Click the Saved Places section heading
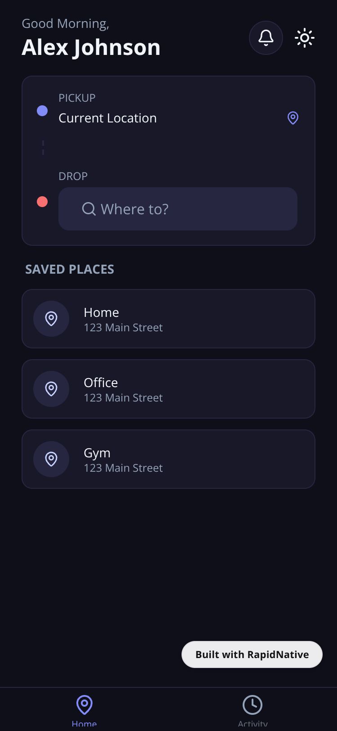337x731 pixels. [70, 269]
